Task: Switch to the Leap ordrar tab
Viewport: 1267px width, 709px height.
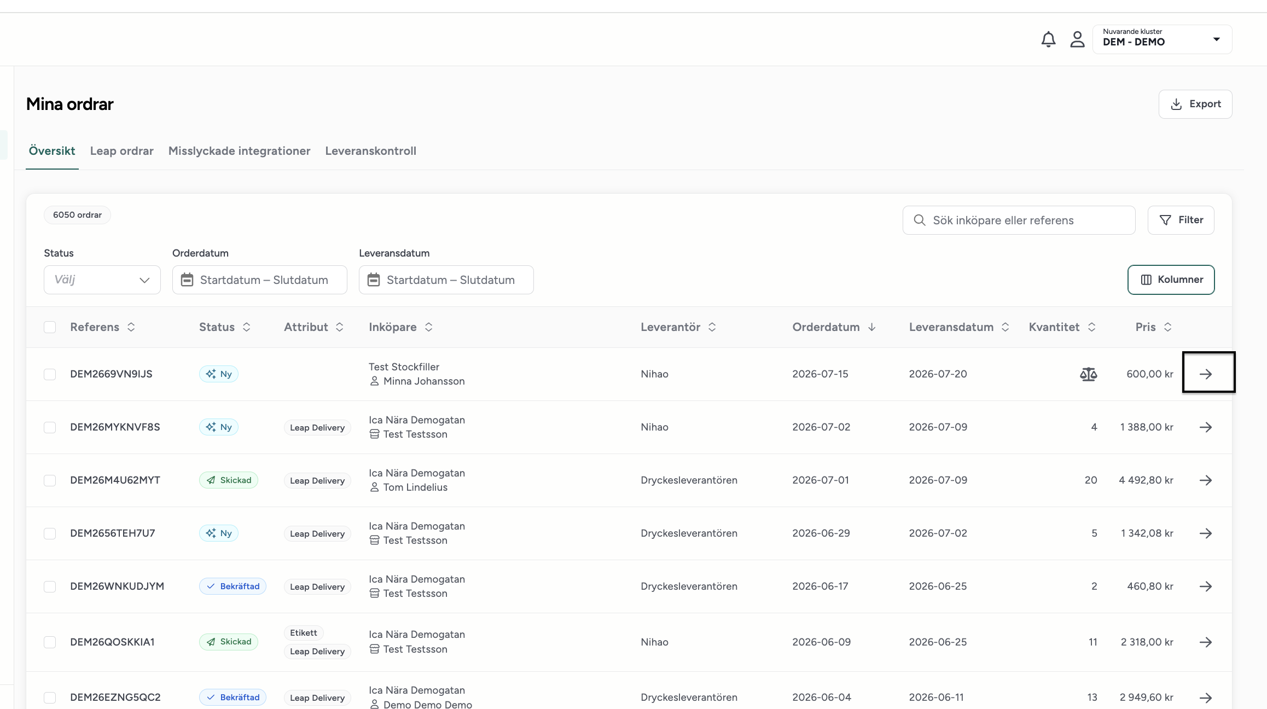Action: tap(121, 151)
